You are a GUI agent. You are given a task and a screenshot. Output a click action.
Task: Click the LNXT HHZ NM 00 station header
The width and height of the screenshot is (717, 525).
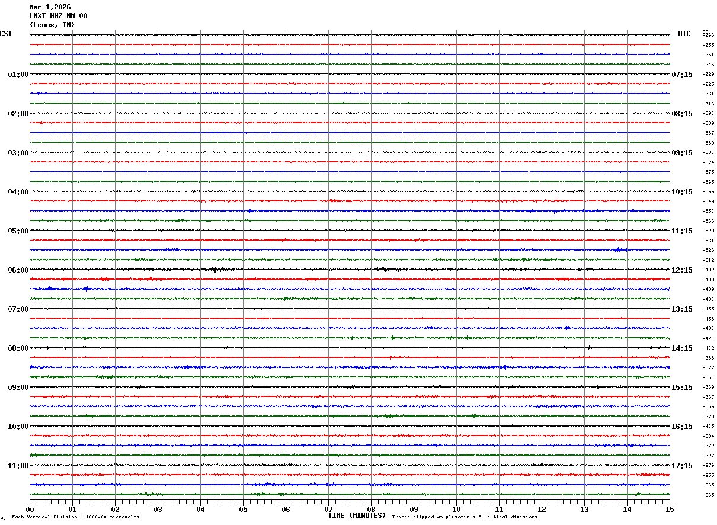[x=58, y=16]
